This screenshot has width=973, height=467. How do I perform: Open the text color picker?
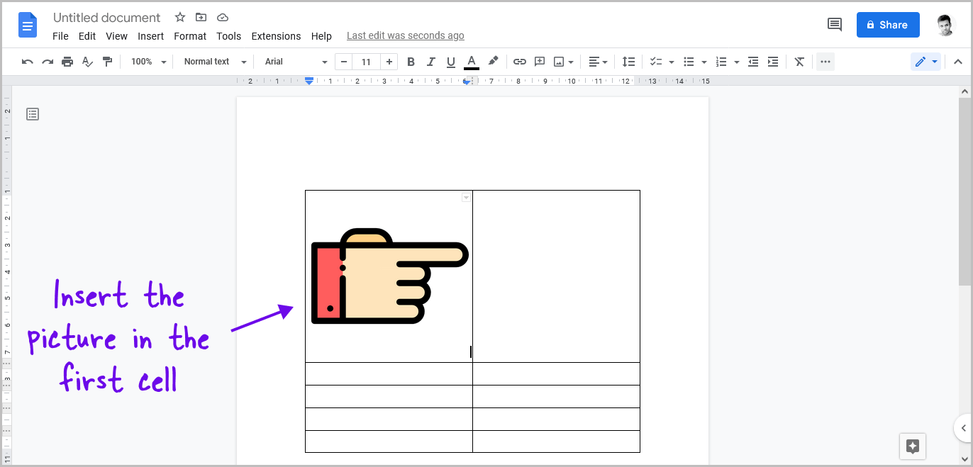point(471,62)
